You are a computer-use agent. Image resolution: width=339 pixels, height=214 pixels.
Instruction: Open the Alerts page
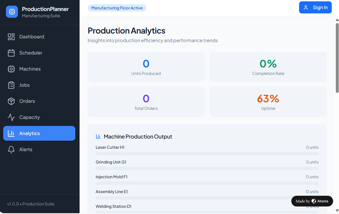(39, 150)
